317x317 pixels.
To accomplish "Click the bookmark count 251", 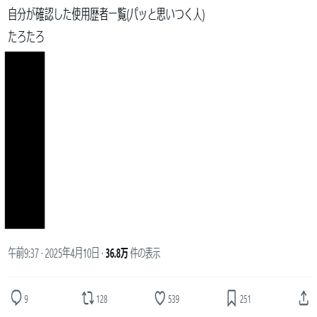I will [245, 299].
